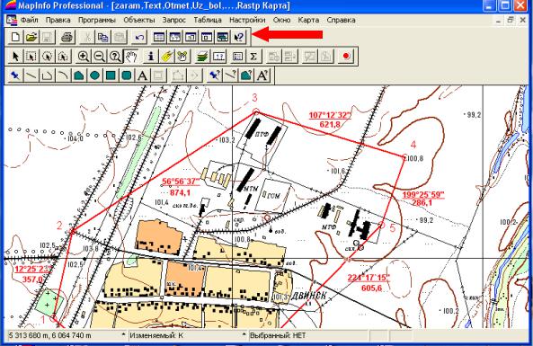533x346 pixels.
Task: Choose the Boundary Select tool
Action: coord(63,56)
